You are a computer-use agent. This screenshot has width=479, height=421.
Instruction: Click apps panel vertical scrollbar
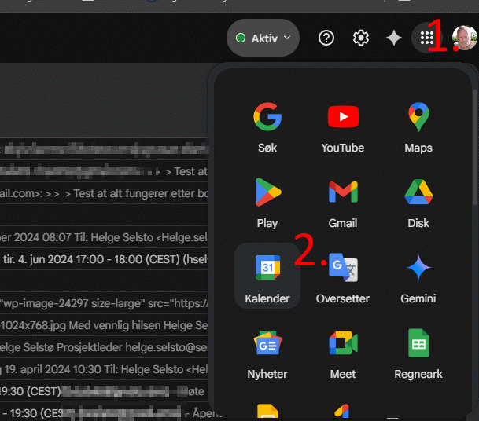point(475,146)
